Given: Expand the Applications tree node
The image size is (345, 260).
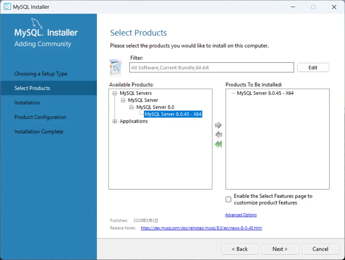Looking at the screenshot, I should tap(115, 121).
